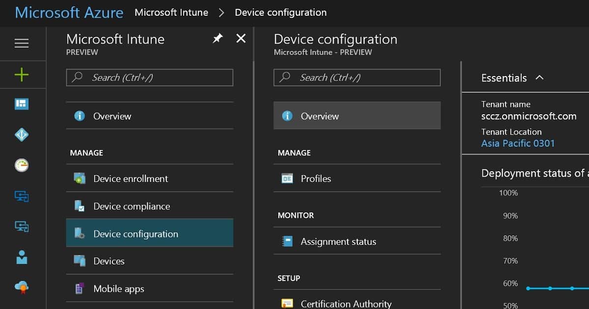Click the Microsoft Intune blade title

coord(115,39)
